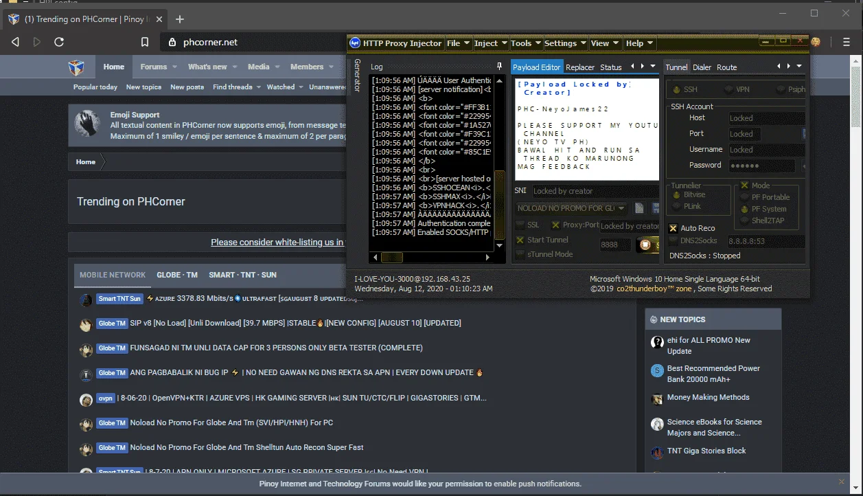Click the 'New posts' link on PHCorner

[x=187, y=87]
